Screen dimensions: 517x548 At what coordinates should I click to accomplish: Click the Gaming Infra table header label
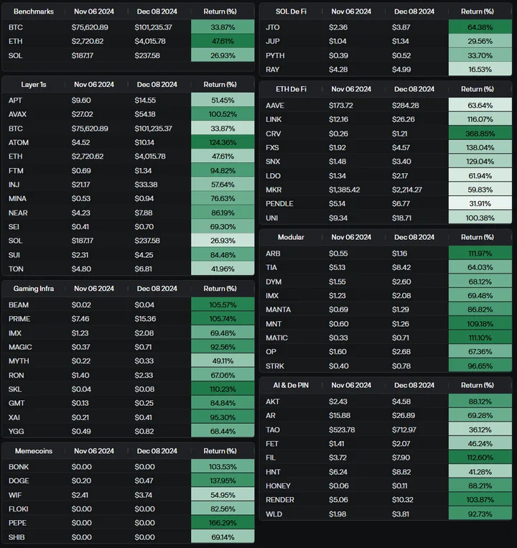click(x=34, y=289)
